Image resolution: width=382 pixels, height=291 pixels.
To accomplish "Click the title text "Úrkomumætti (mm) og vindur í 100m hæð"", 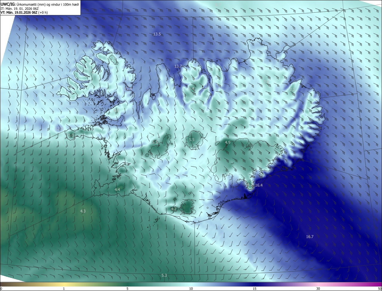I will pyautogui.click(x=47, y=4).
